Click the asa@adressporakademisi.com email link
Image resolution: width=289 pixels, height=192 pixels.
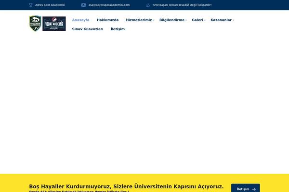[x=109, y=5]
